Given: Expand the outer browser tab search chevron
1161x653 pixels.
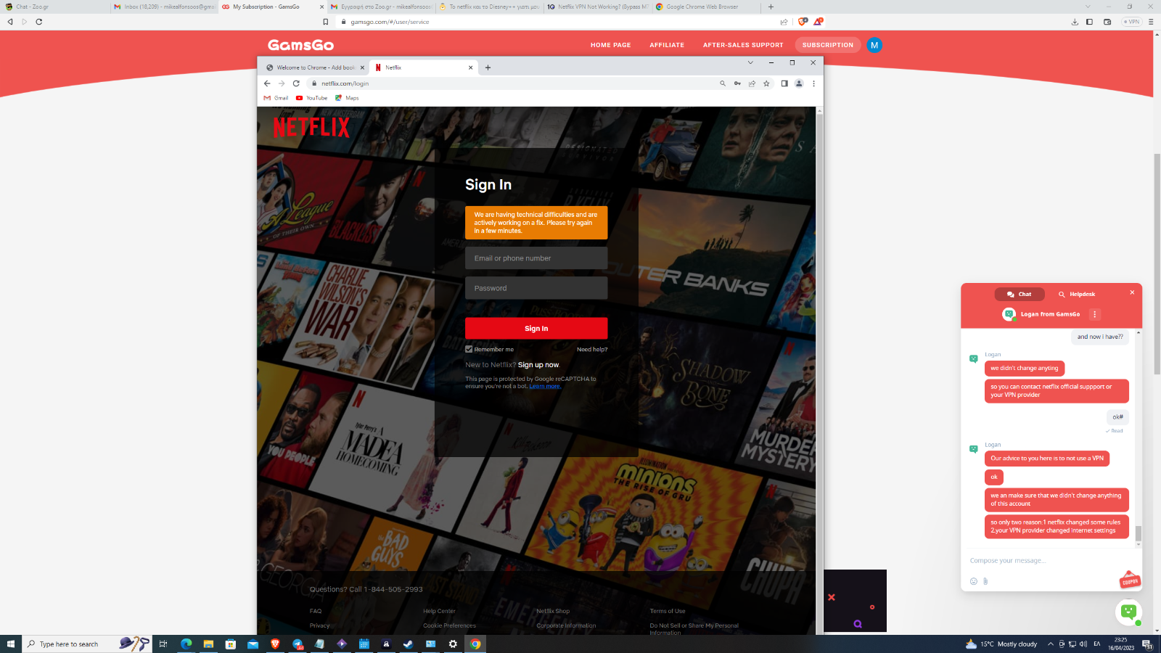Looking at the screenshot, I should click(1088, 7).
